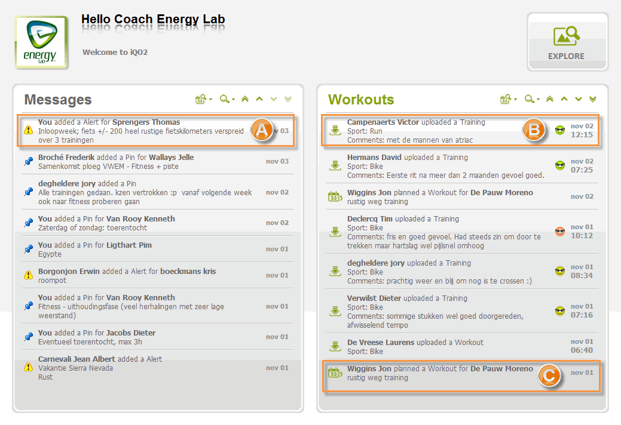Open Messages search dropdown

227,99
